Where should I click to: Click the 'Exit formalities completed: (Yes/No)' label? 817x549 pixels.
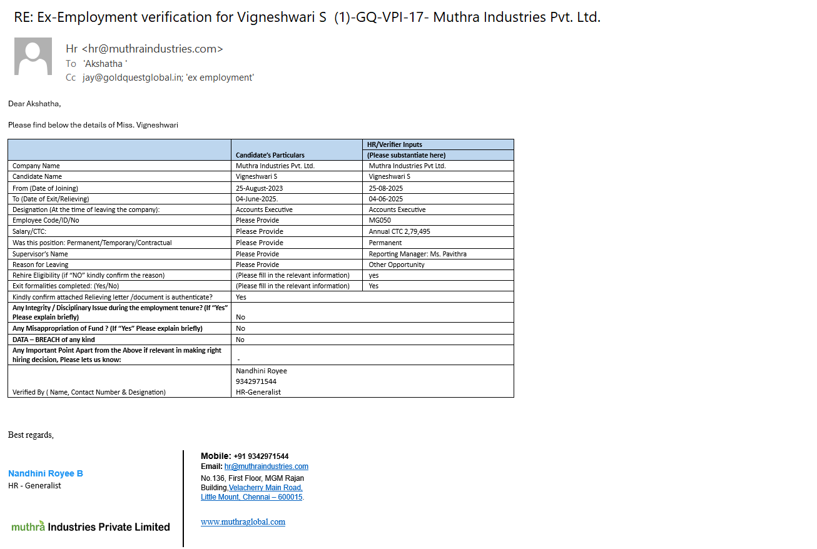pyautogui.click(x=66, y=286)
